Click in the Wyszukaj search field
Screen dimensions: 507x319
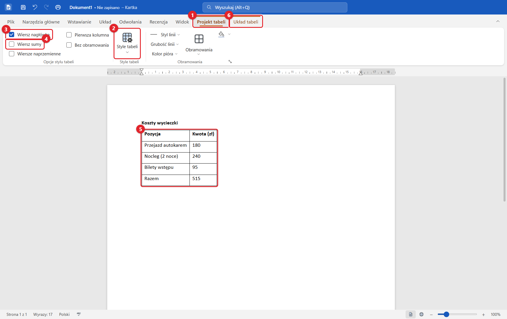275,7
